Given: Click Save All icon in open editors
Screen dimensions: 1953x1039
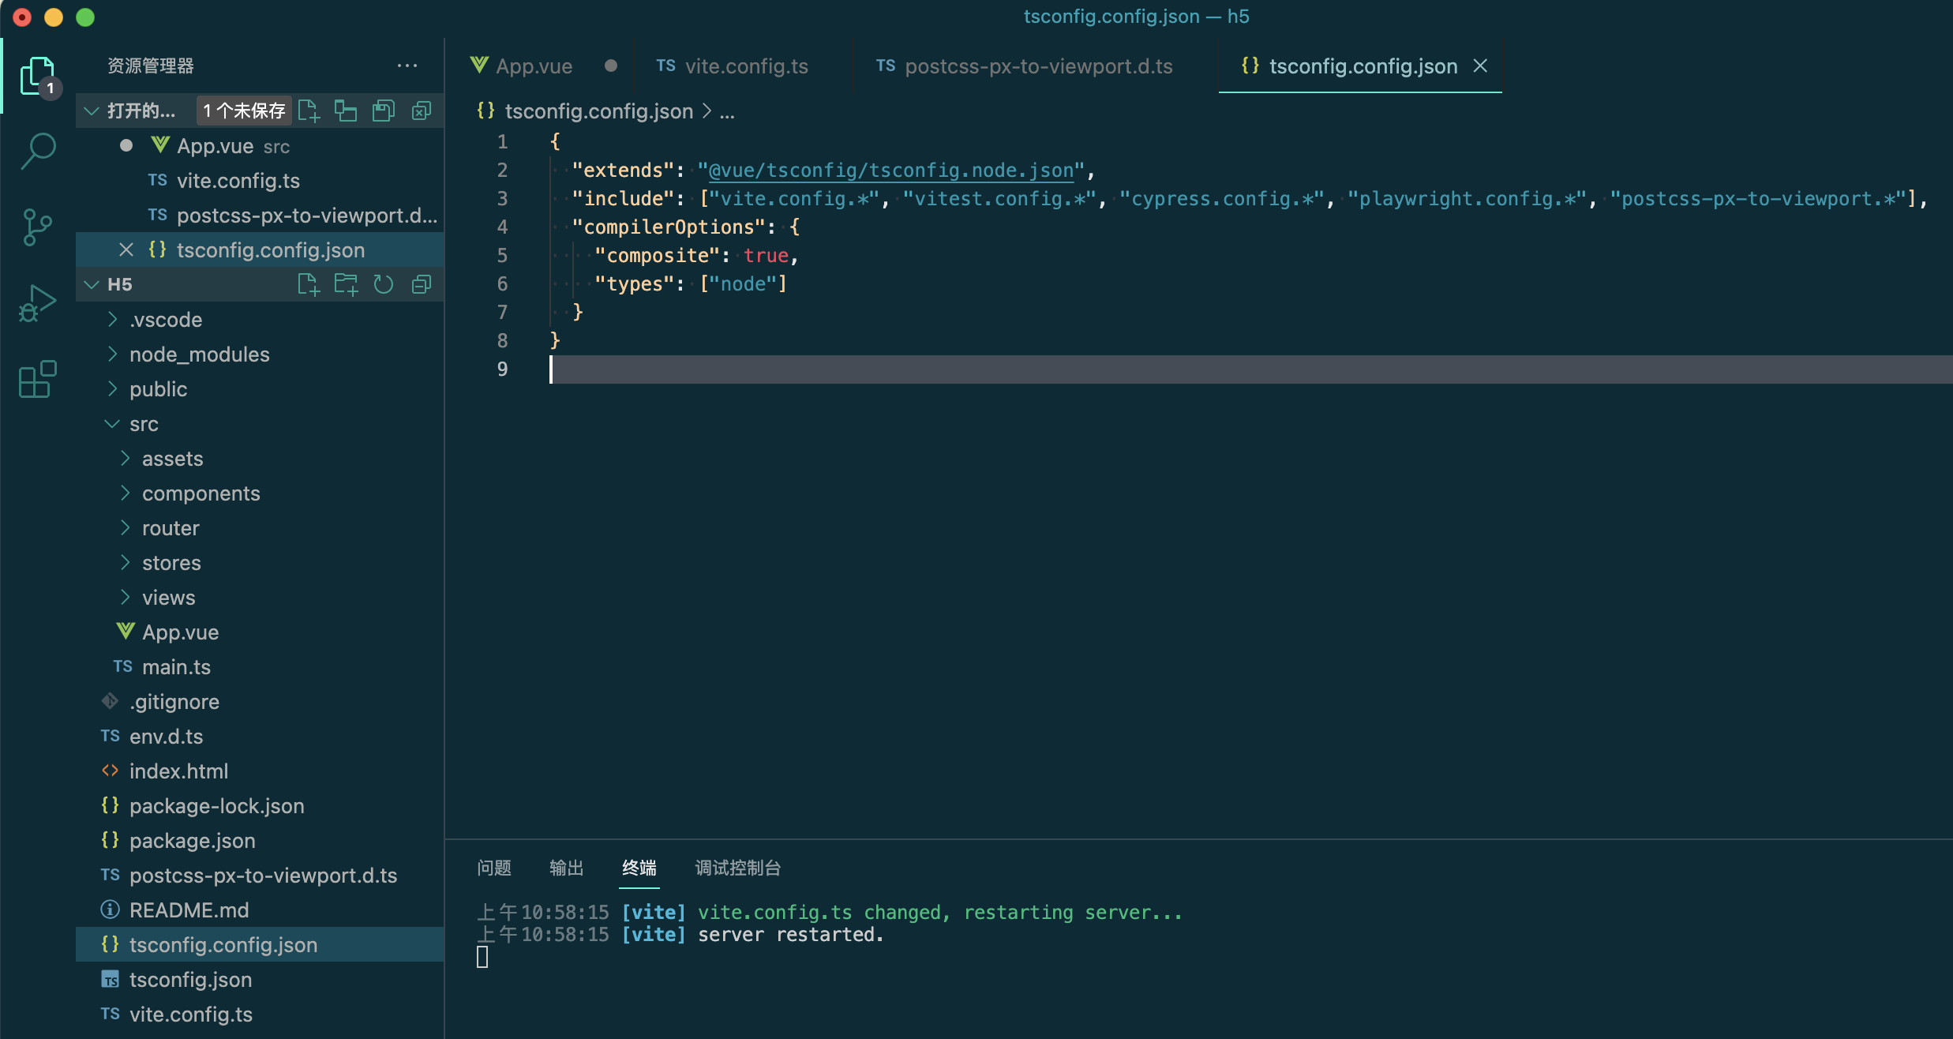Looking at the screenshot, I should pos(384,111).
